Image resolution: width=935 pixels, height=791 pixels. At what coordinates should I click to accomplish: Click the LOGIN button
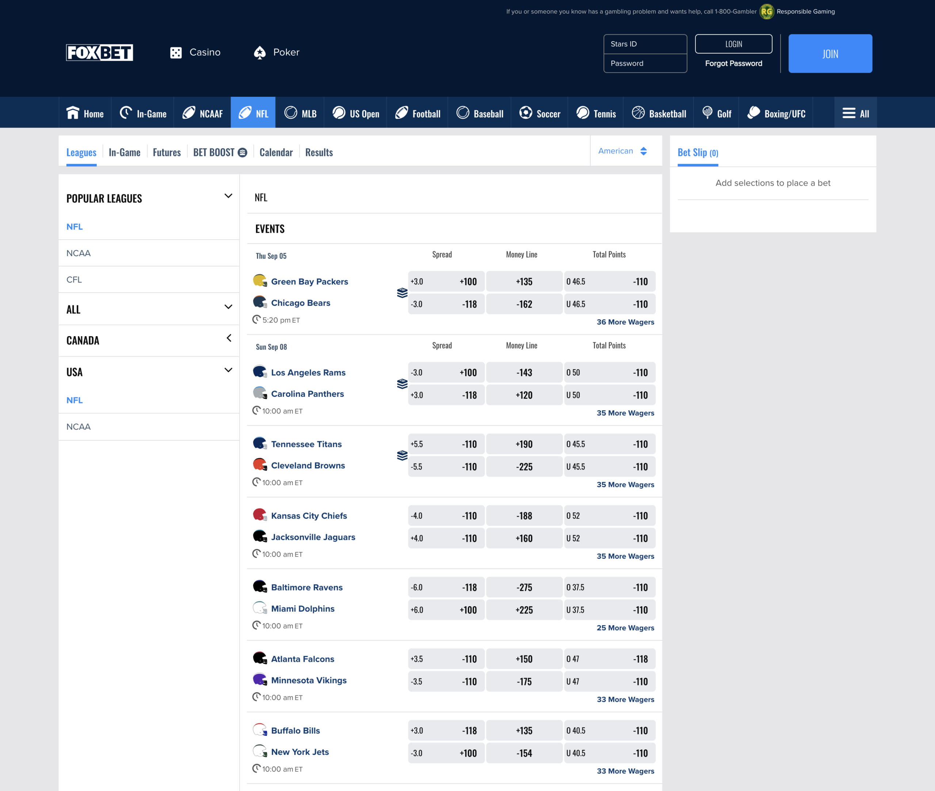733,44
